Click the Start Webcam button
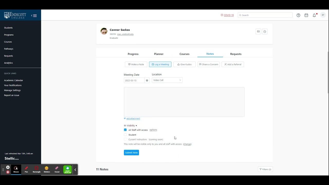Viewport: 329px width, 185px height. point(68,170)
